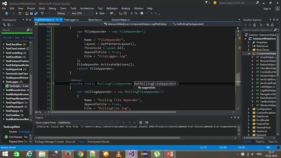
Task: Switch to TestLogger.cs tab
Action: (71, 20)
